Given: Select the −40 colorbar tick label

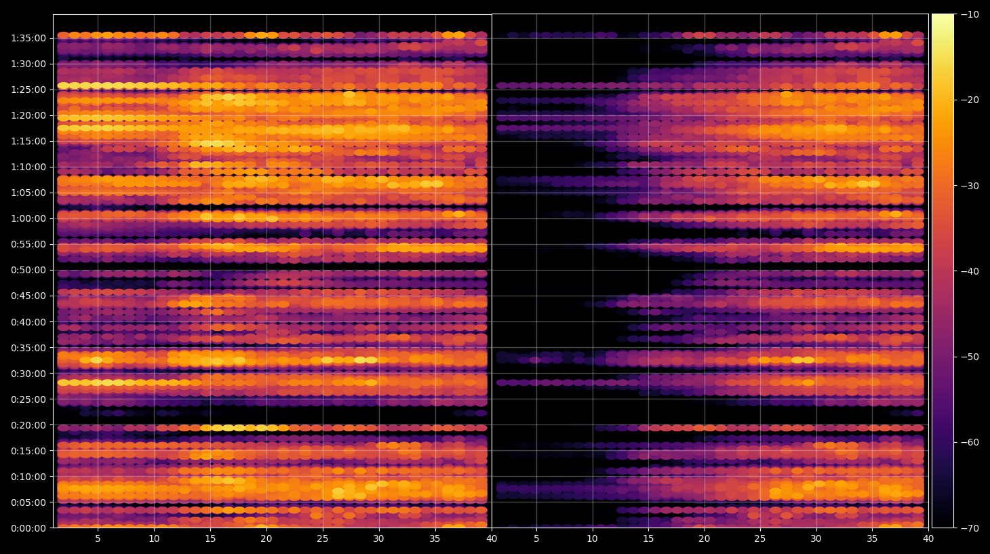Looking at the screenshot, I should coord(970,271).
